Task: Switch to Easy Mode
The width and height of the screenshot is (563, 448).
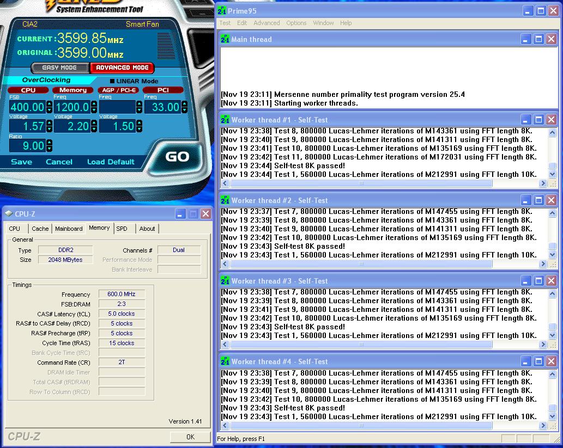Action: [59, 67]
